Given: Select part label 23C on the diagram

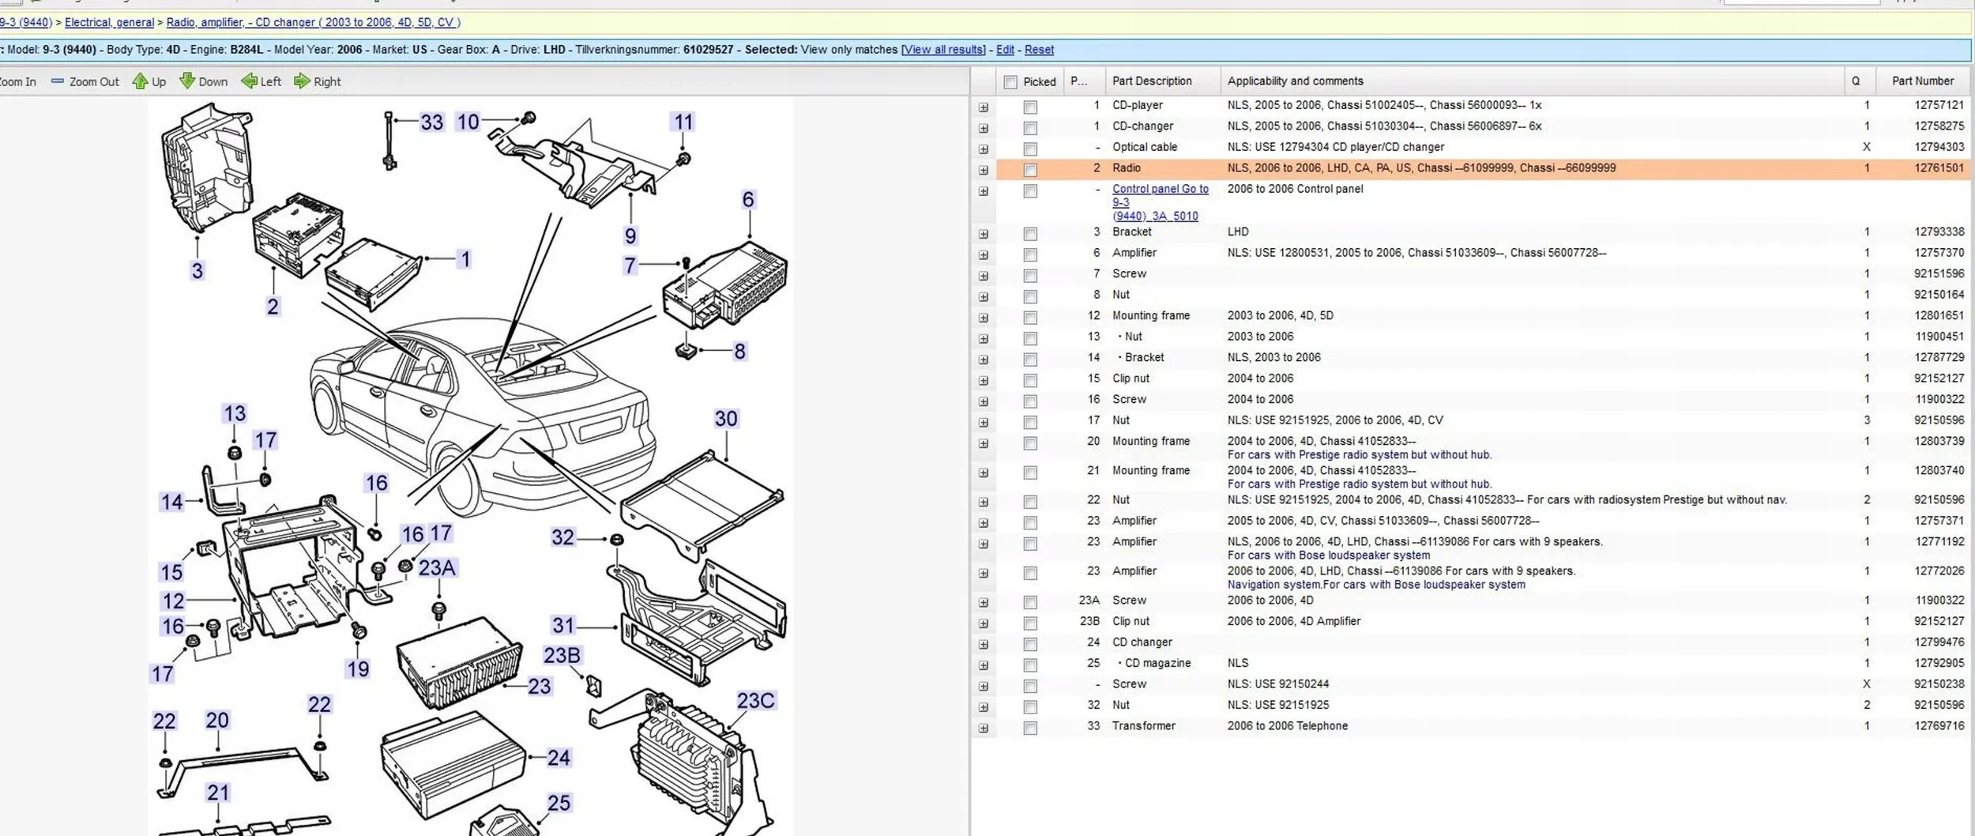Looking at the screenshot, I should 755,701.
